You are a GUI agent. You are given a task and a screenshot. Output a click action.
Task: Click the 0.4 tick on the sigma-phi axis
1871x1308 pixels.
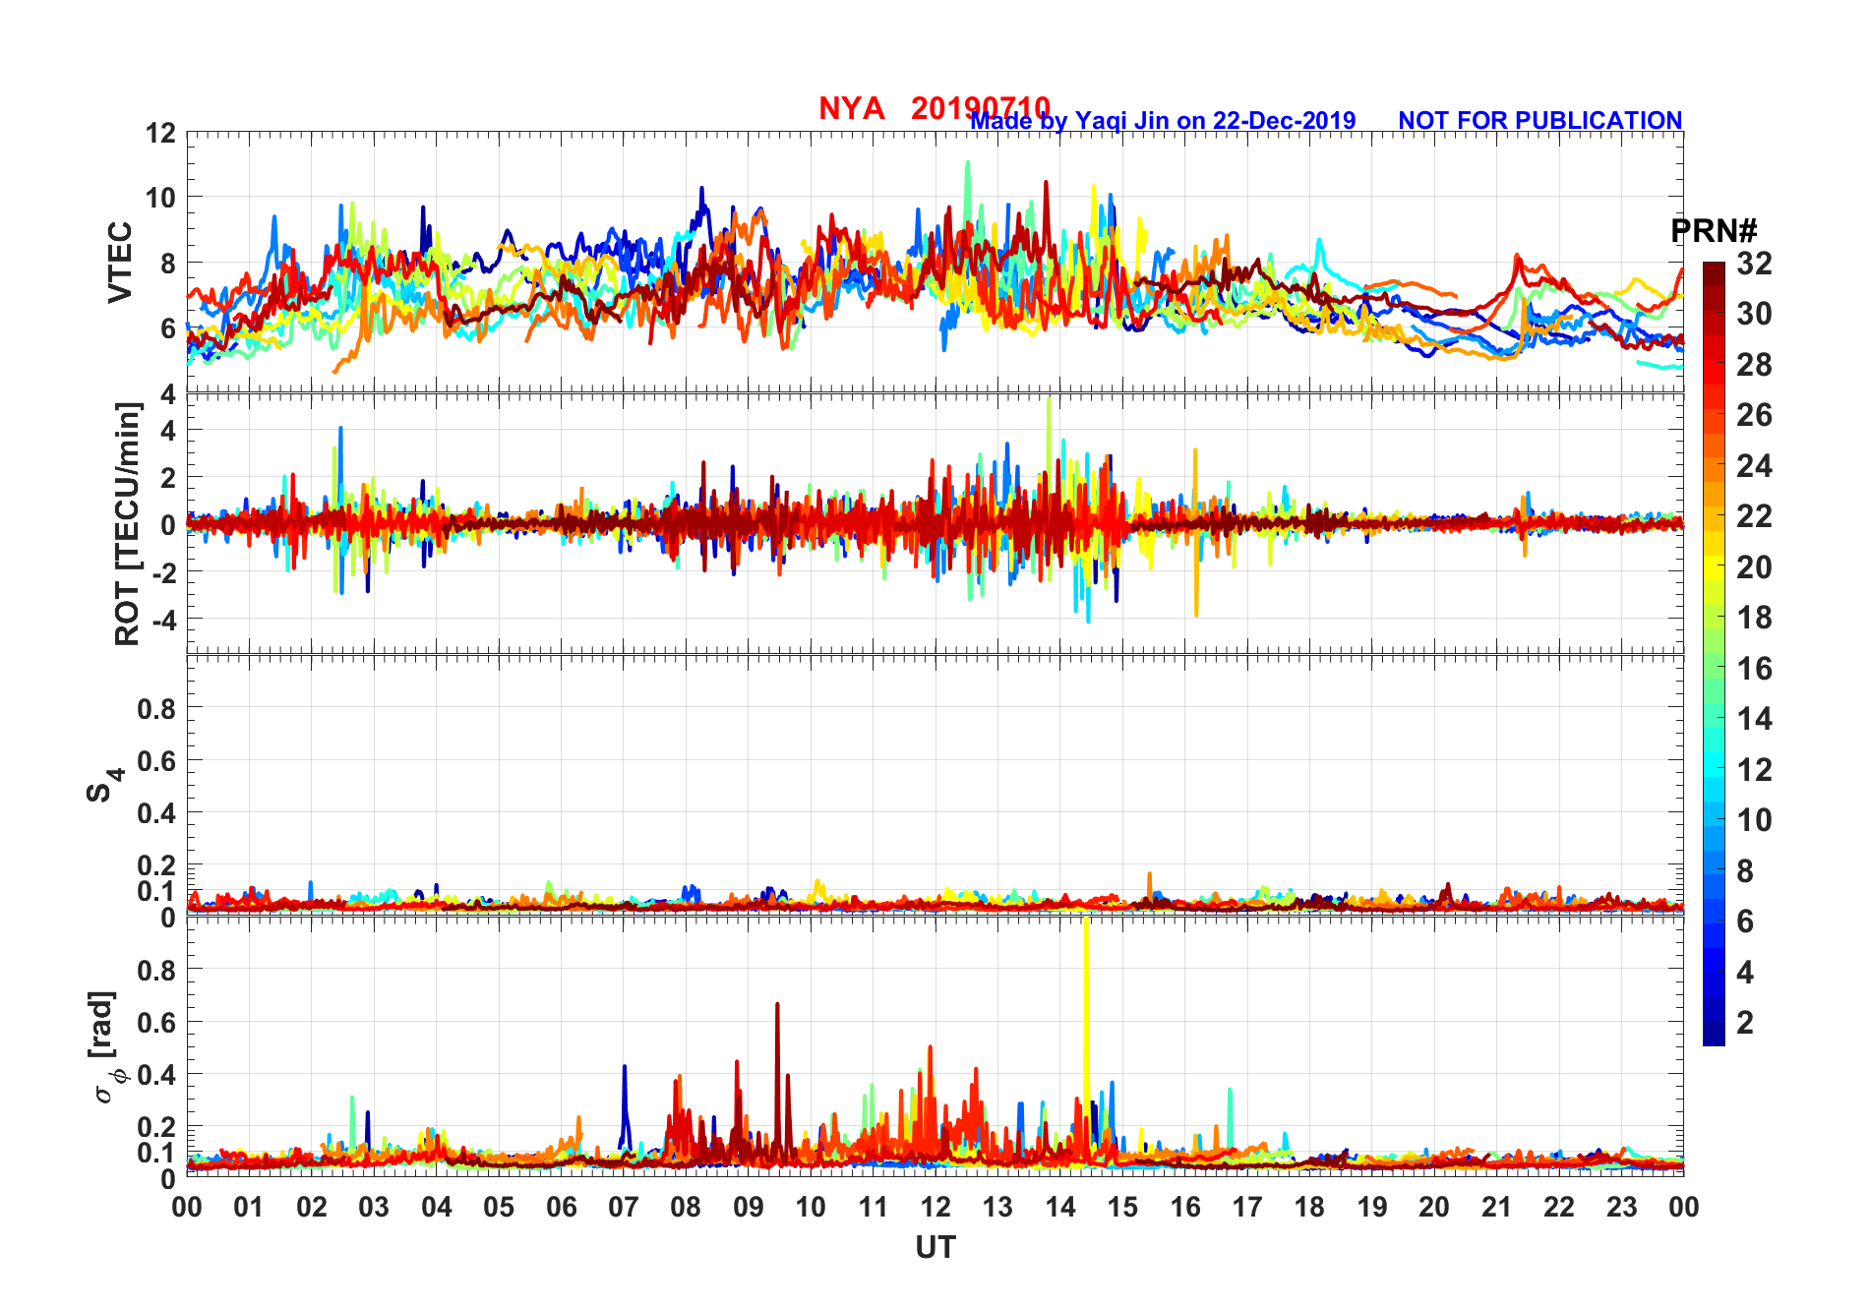[x=157, y=1074]
